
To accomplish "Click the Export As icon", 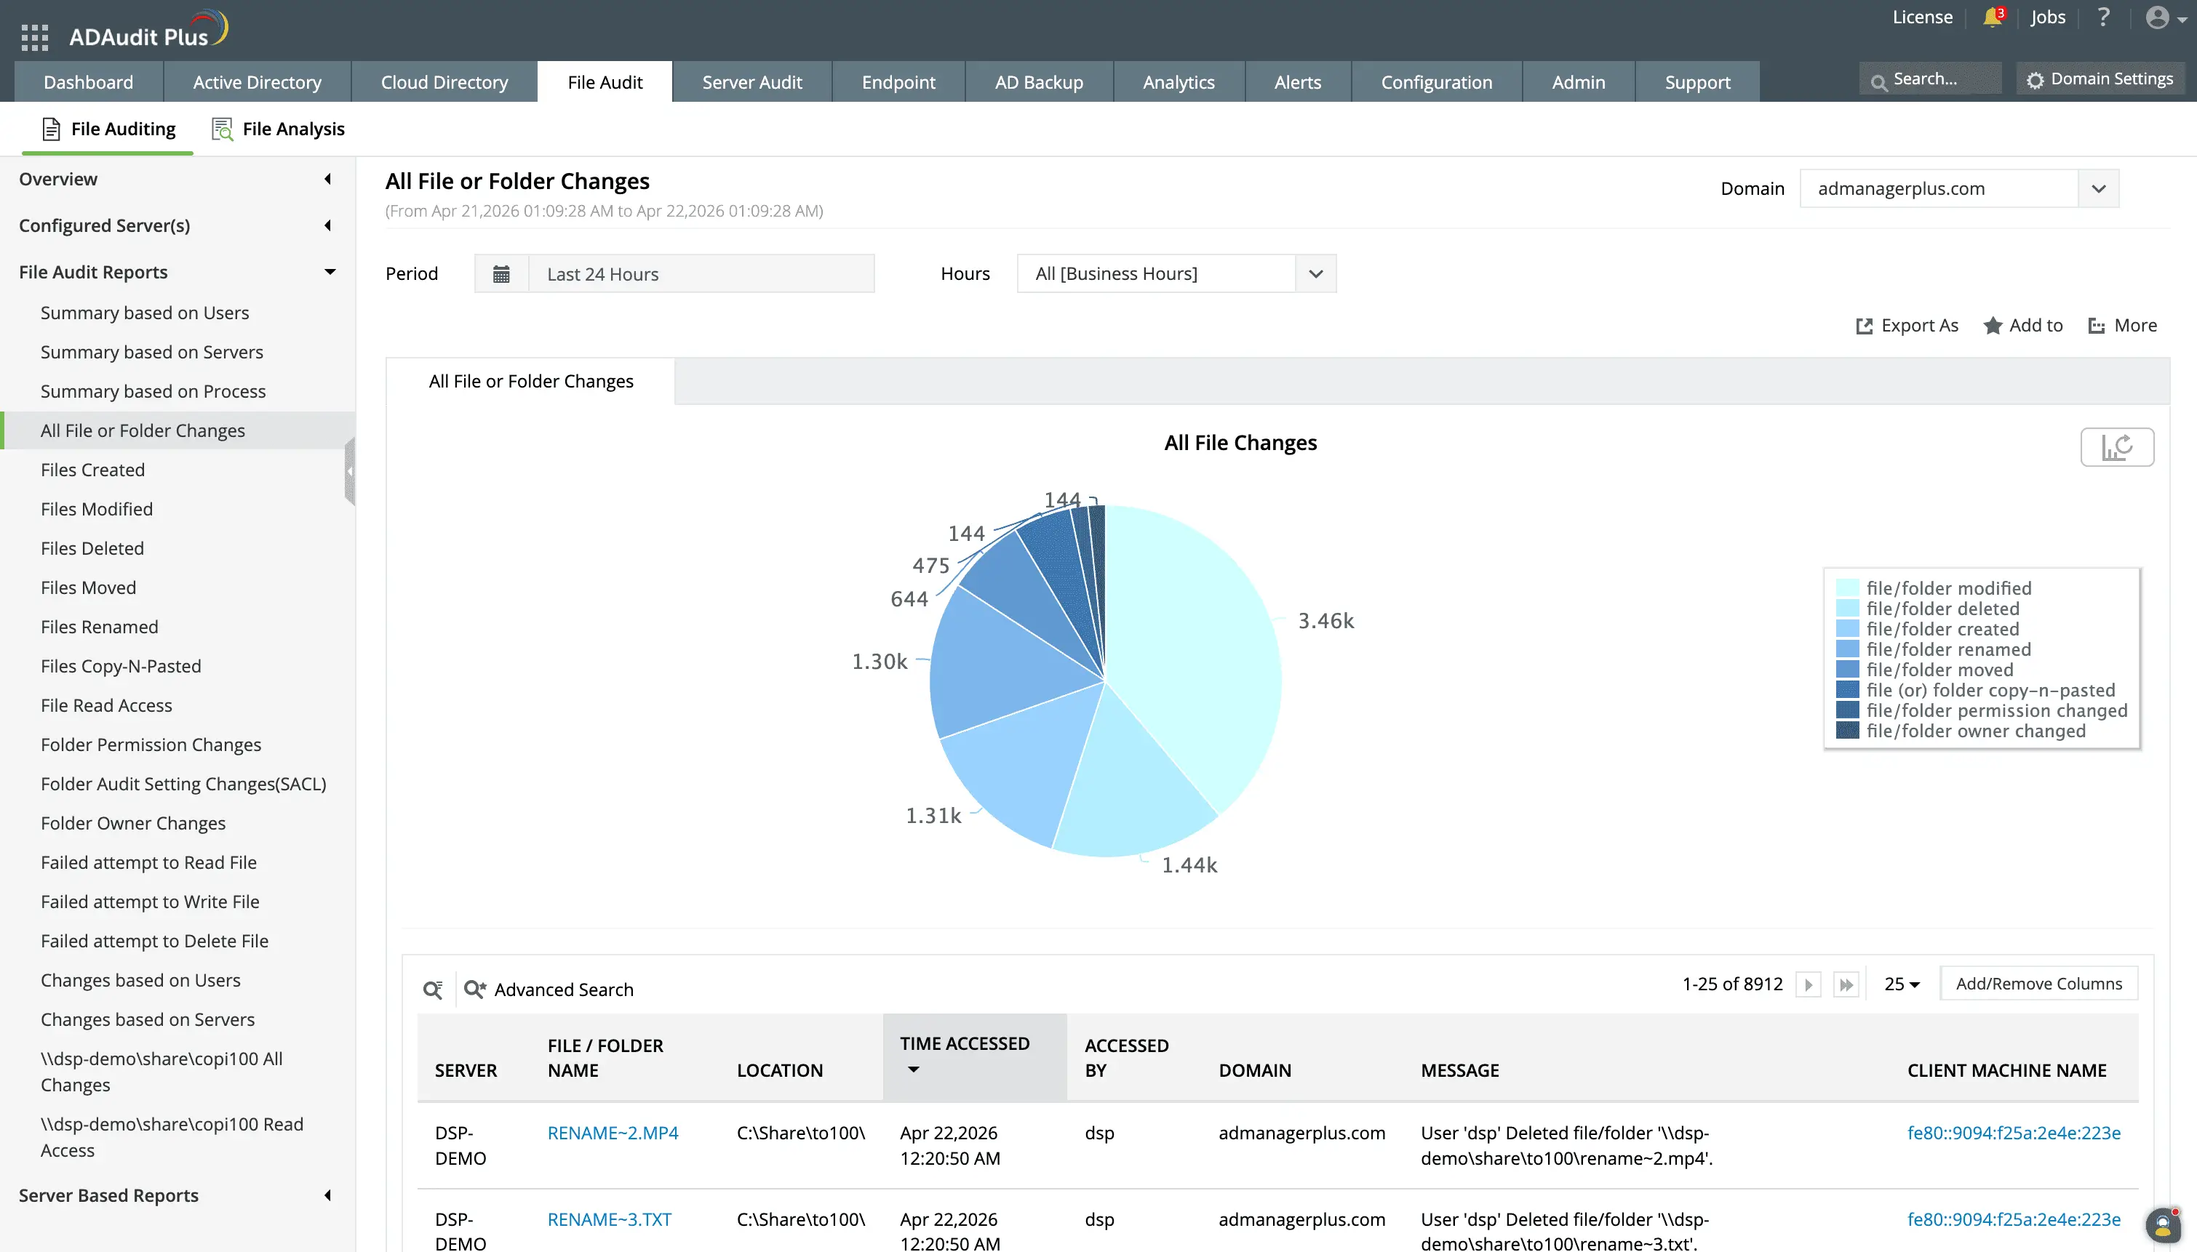I will tap(1864, 326).
